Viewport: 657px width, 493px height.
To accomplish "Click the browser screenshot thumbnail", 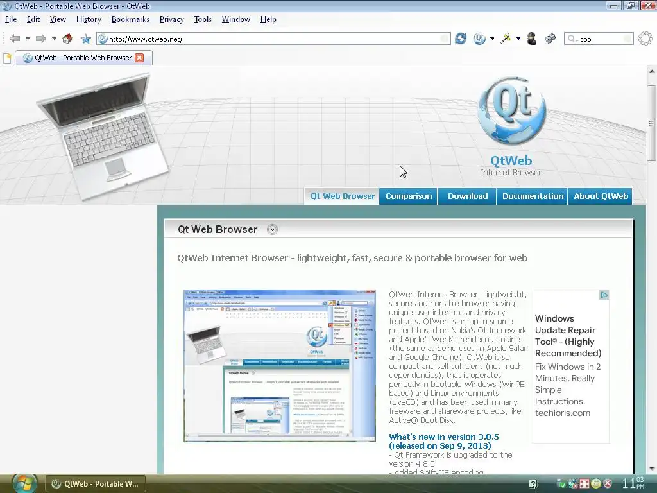I will [280, 365].
